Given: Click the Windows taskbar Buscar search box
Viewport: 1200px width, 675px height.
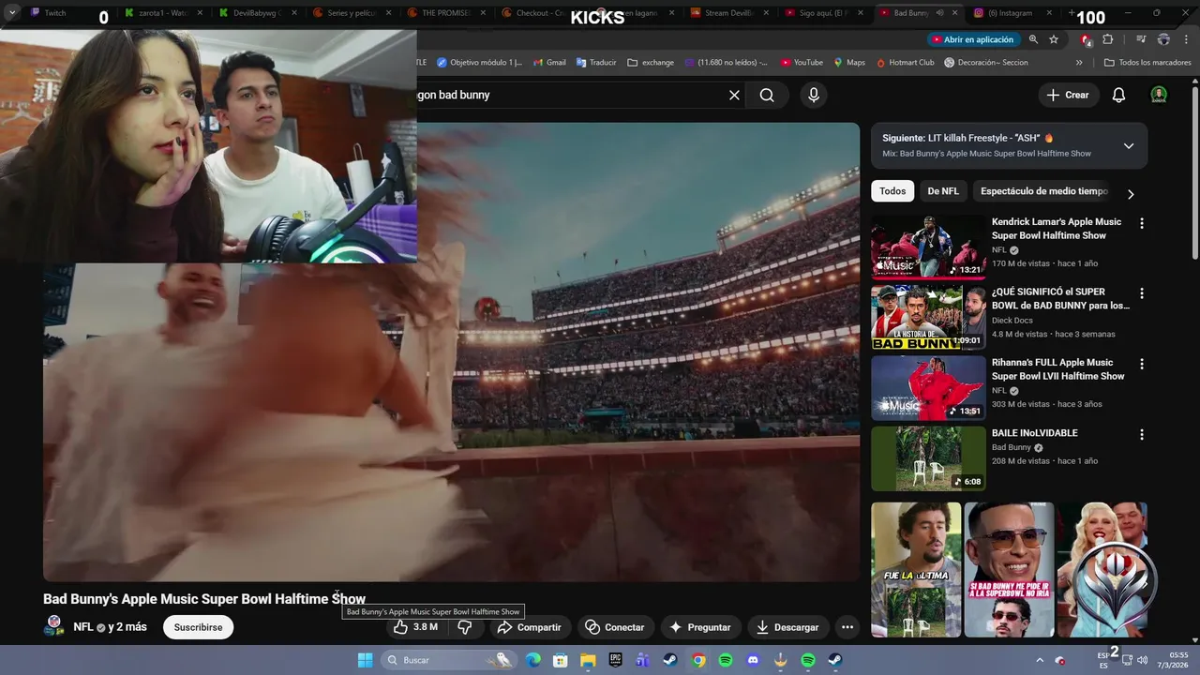Looking at the screenshot, I should (448, 660).
